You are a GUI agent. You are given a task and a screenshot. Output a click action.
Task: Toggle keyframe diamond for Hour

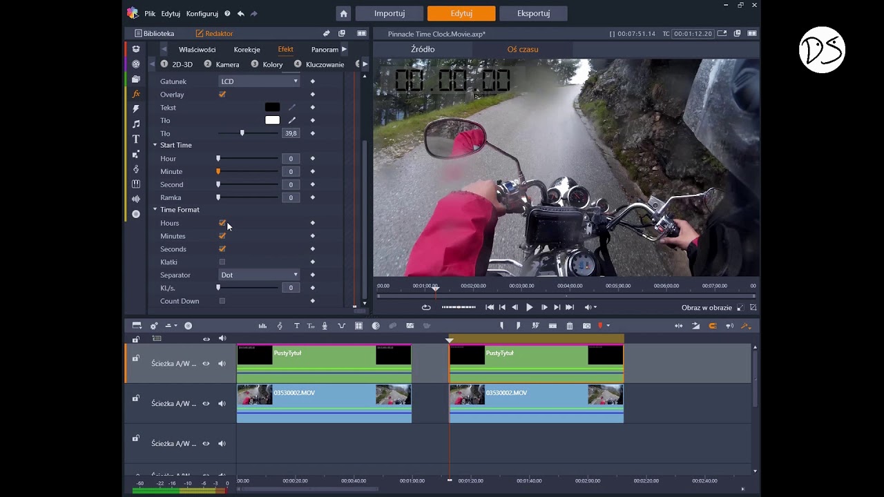(313, 159)
